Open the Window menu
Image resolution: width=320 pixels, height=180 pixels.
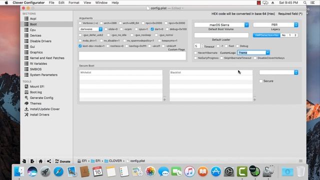tap(101, 2)
